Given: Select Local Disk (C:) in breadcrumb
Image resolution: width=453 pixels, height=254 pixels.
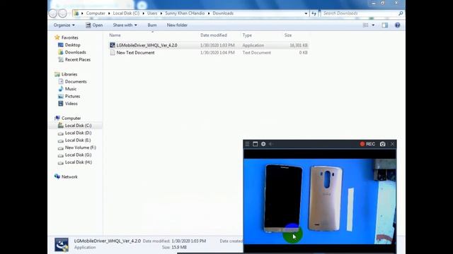Looking at the screenshot, I should click(126, 13).
